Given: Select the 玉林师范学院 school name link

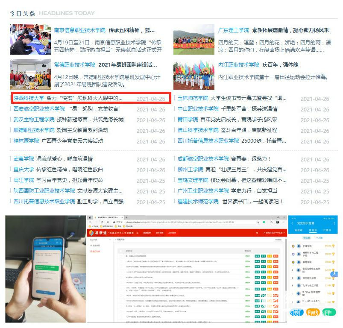Looking at the screenshot, I should (193, 98).
